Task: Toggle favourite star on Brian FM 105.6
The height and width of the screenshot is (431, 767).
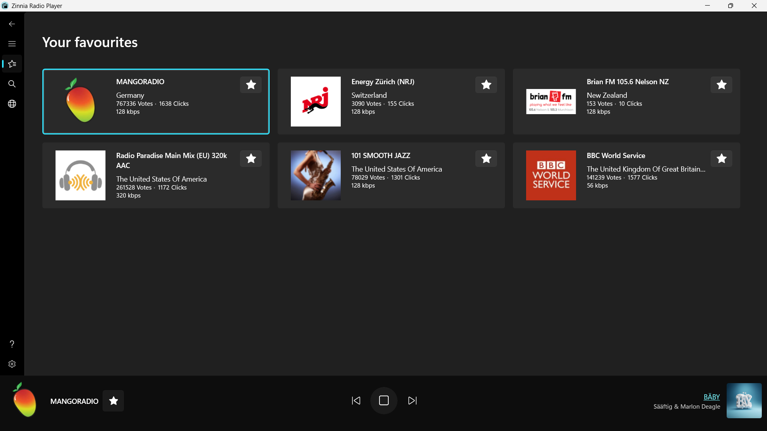Action: click(x=721, y=85)
